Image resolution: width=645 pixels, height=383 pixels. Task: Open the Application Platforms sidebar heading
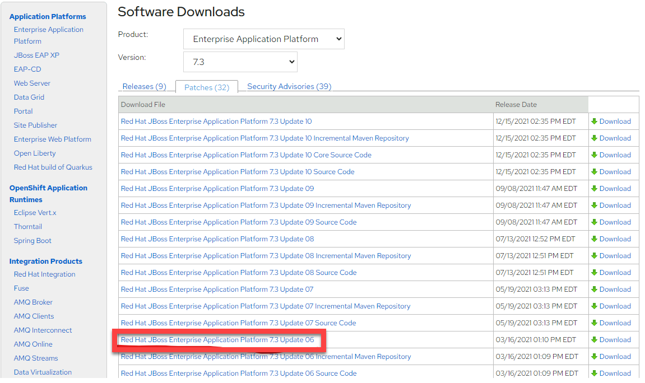[48, 16]
